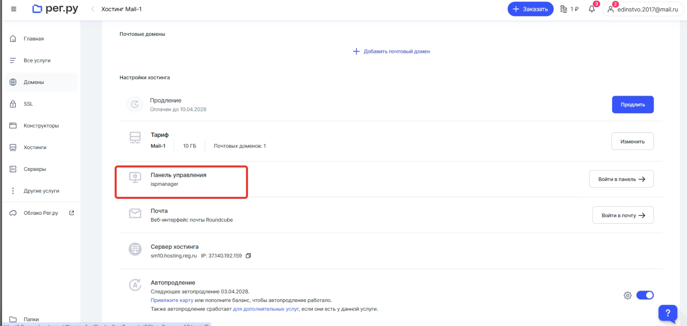
Task: Click the Тариф monitor icon
Action: [135, 138]
